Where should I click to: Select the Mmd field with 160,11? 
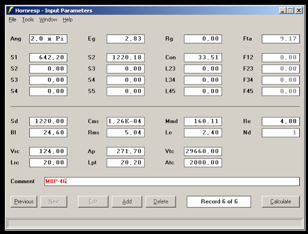(203, 121)
